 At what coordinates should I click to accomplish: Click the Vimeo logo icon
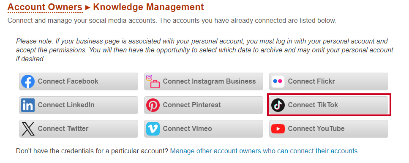tap(153, 129)
